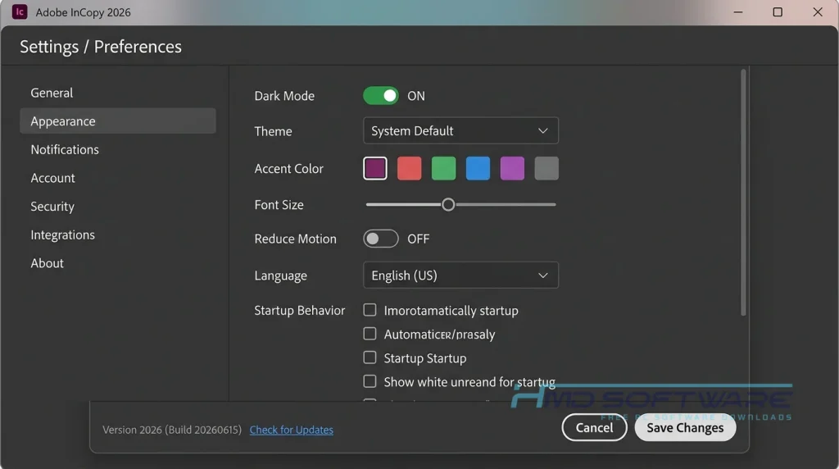This screenshot has width=839, height=469.
Task: Choose the green accent color
Action: pyautogui.click(x=443, y=169)
